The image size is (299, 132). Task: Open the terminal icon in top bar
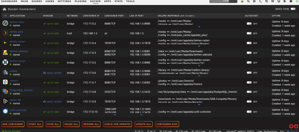tap(260, 1)
